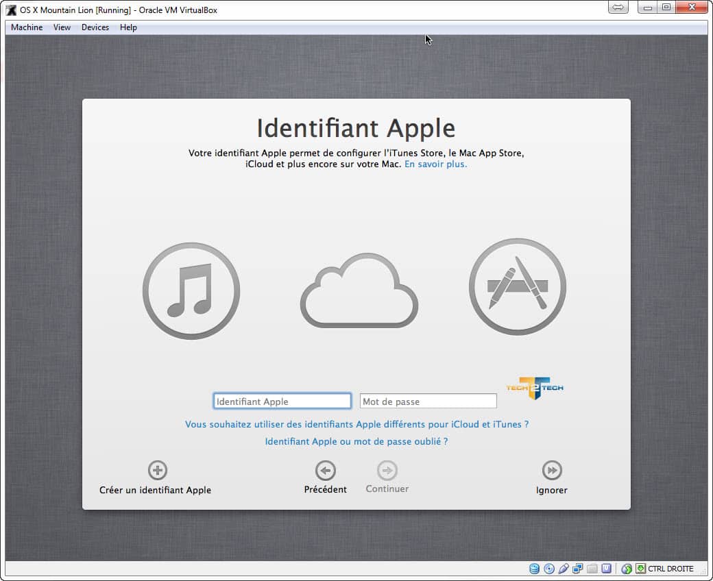Viewport: 713px width, 581px height.
Task: Close the VirtualBox window
Action: [x=692, y=8]
